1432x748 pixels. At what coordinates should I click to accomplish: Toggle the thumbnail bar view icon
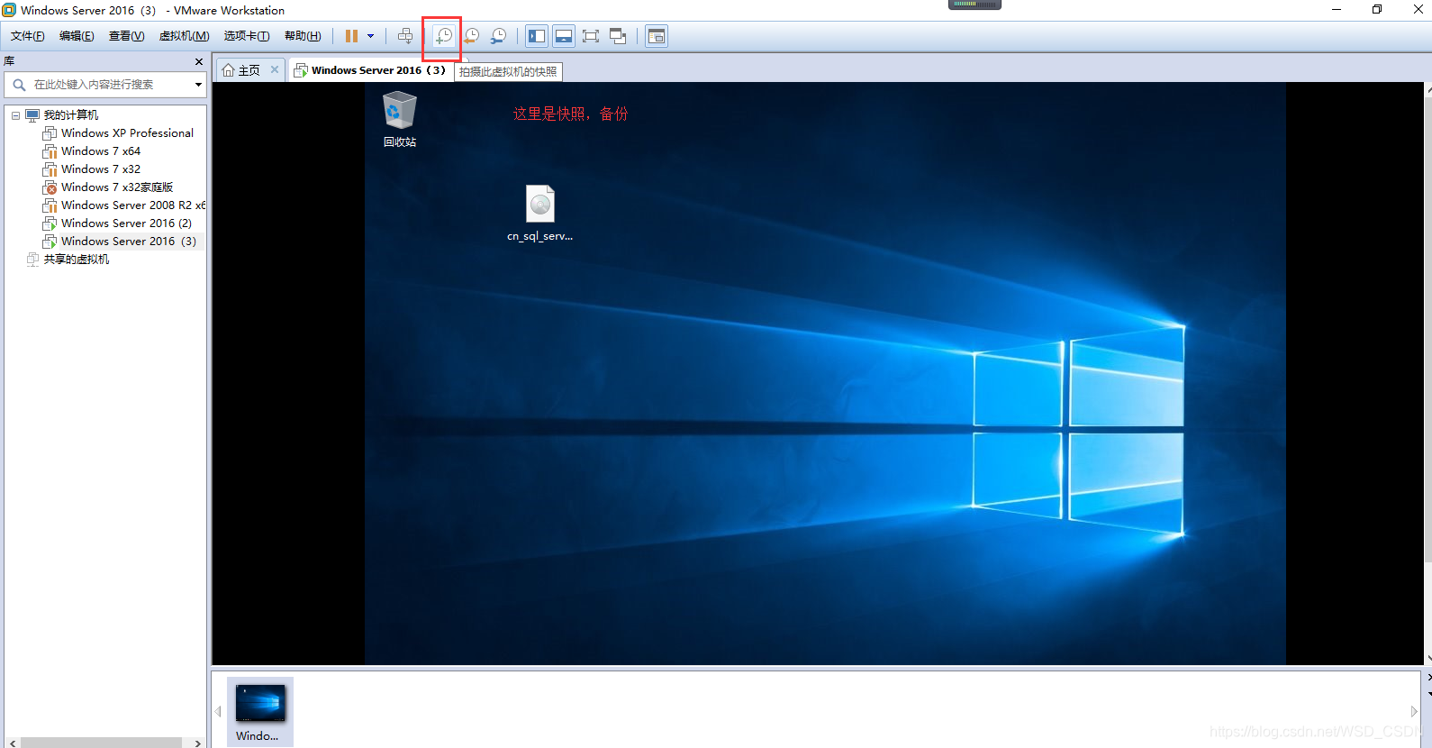[564, 36]
